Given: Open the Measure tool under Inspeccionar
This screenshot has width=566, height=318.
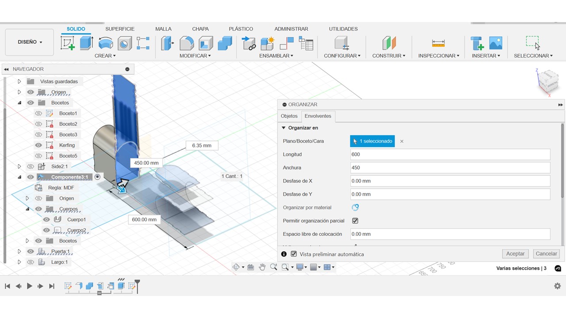Looking at the screenshot, I should click(x=438, y=43).
